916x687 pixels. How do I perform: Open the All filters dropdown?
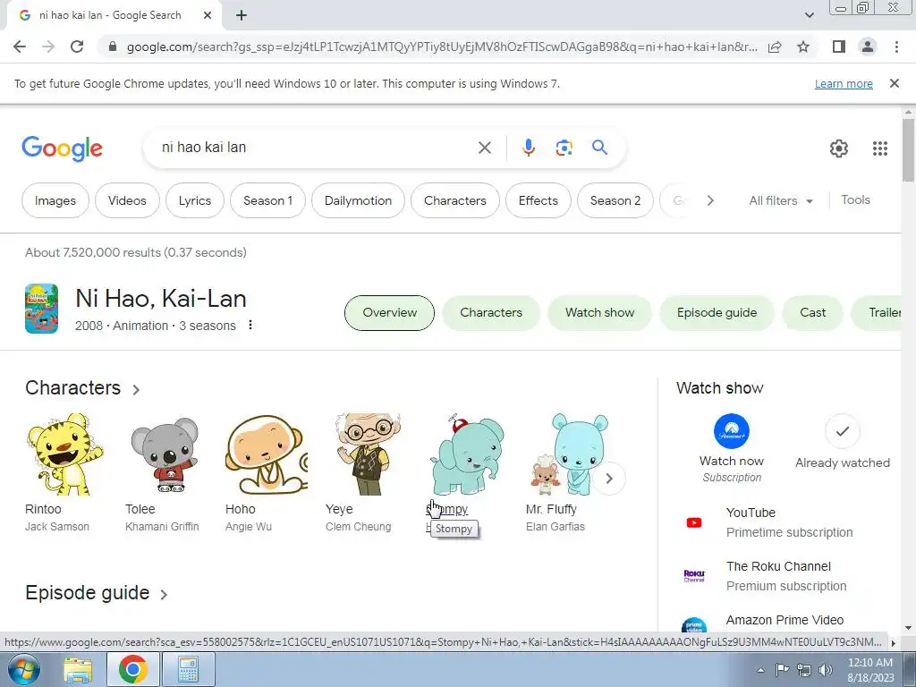coord(780,200)
